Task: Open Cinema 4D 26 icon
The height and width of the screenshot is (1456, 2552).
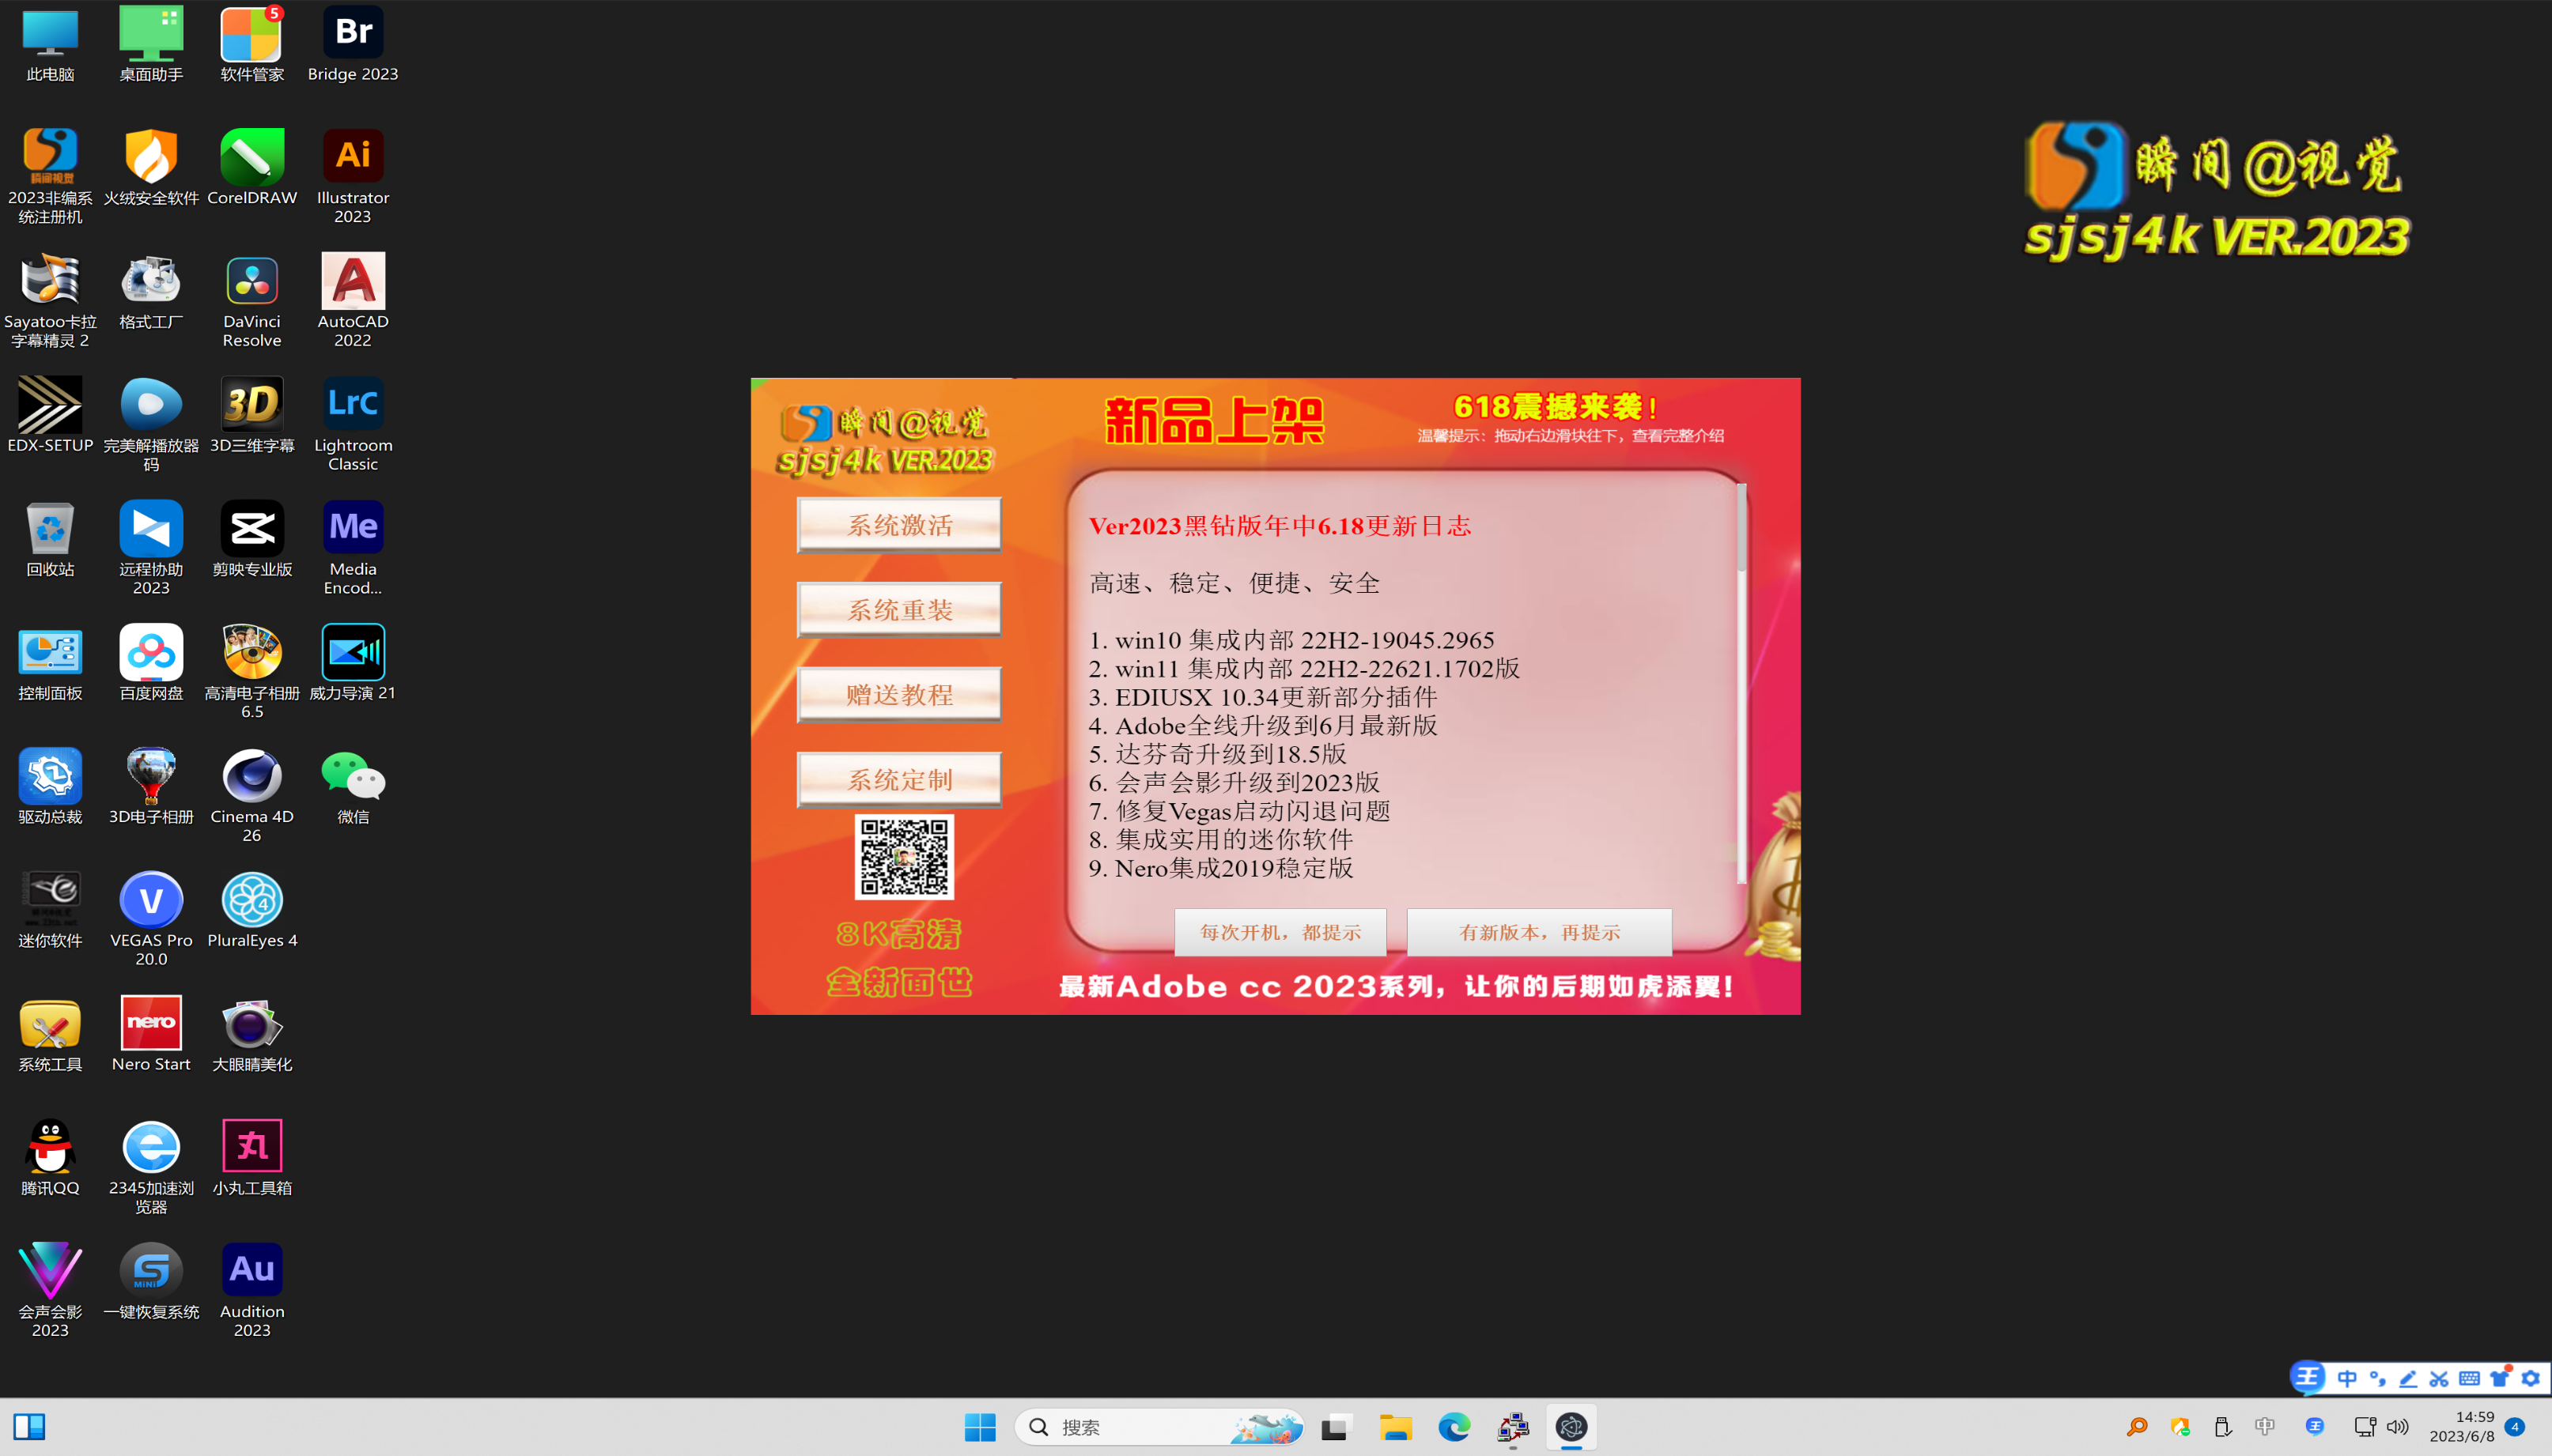Action: click(x=252, y=795)
